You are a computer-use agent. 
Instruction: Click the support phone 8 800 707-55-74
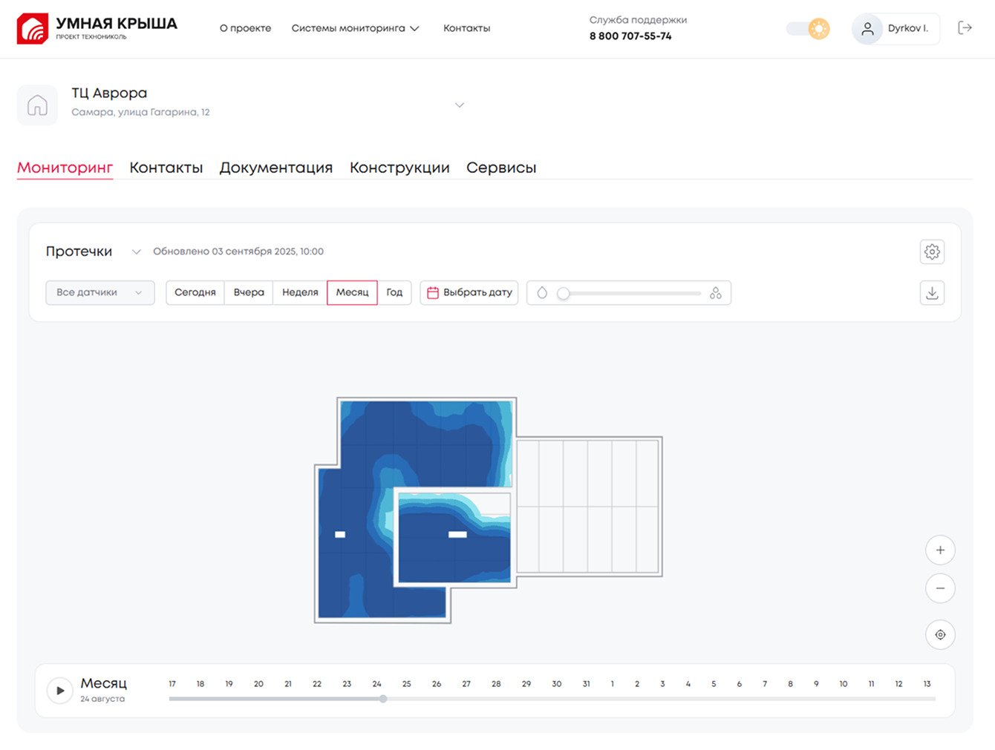coord(630,36)
